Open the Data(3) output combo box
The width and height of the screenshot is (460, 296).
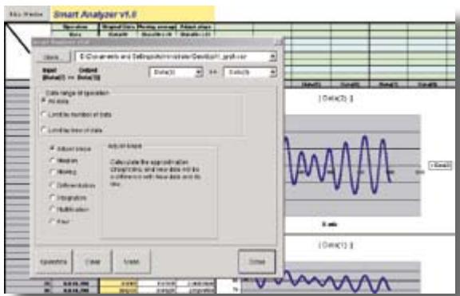250,72
